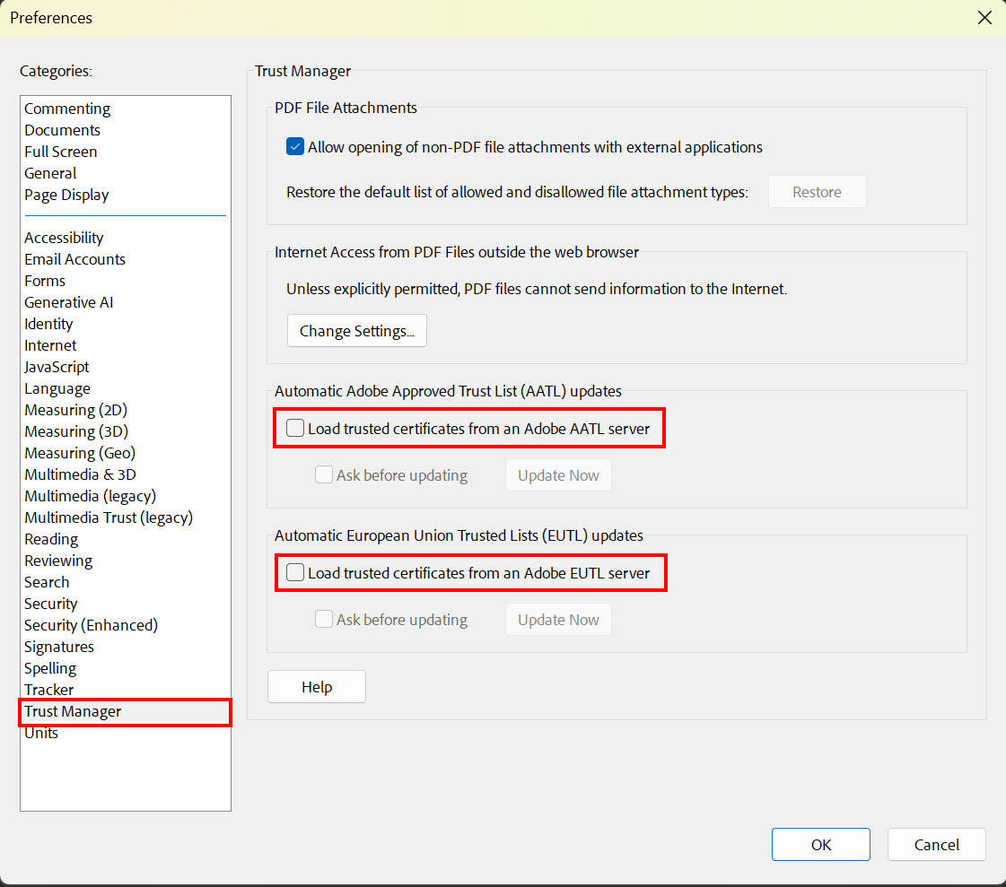Open the Signatures preferences category
This screenshot has width=1006, height=887.
click(x=58, y=646)
